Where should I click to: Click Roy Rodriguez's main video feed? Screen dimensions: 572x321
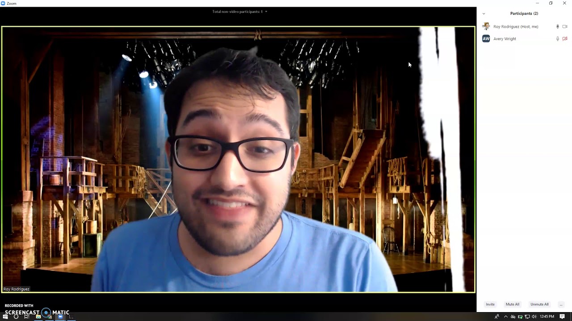[x=238, y=159]
